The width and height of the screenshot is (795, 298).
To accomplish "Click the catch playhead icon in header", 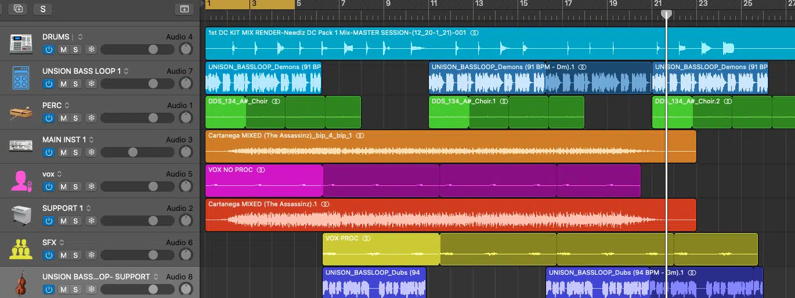I will coord(184,9).
